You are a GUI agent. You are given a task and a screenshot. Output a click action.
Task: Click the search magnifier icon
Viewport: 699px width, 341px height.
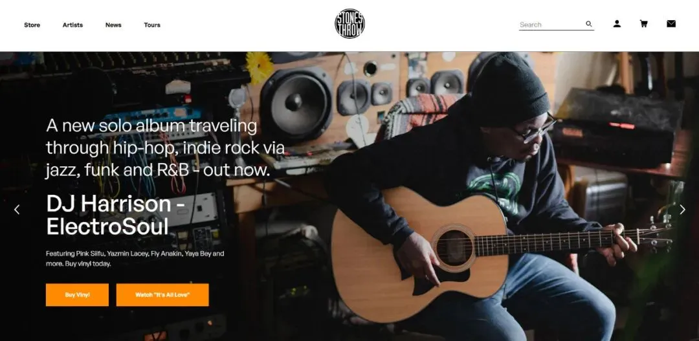click(x=589, y=24)
